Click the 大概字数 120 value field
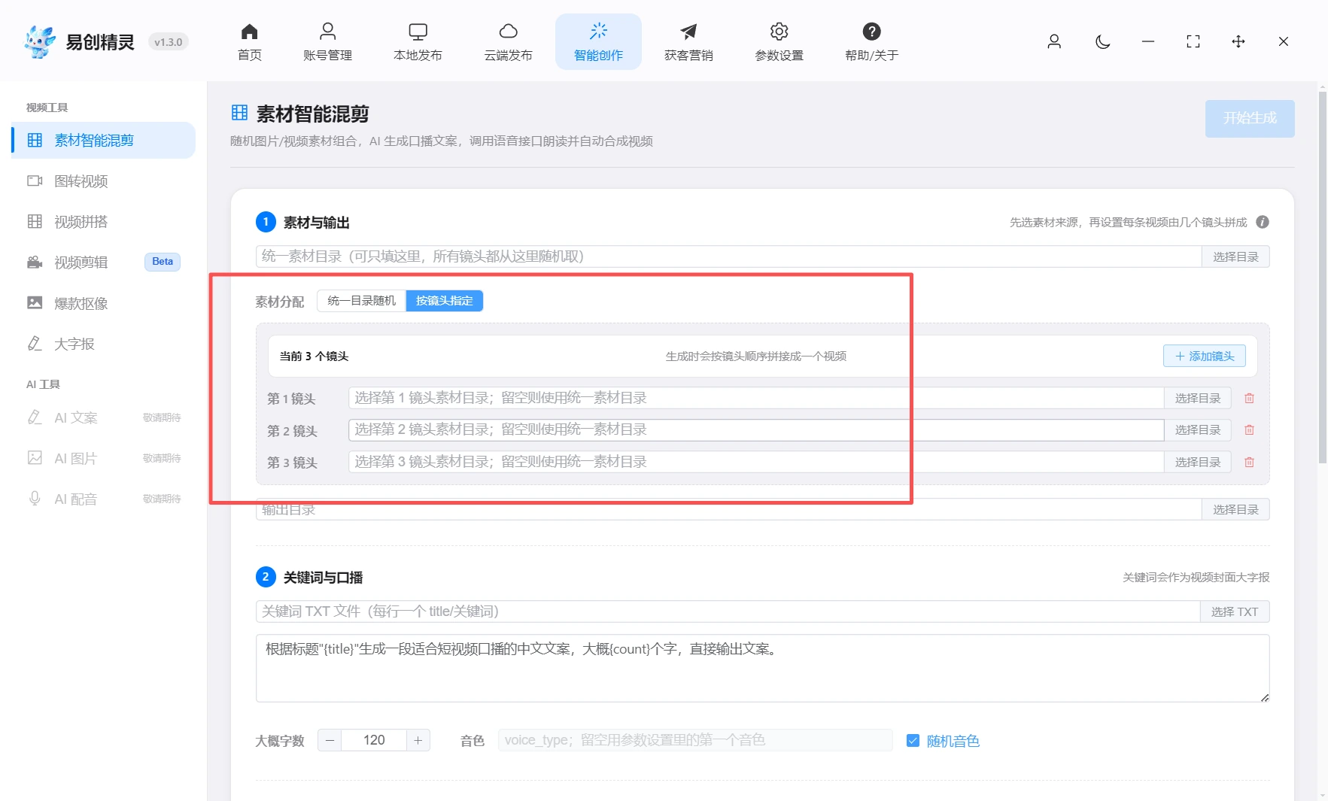Screen dimensions: 1328x801 tap(374, 741)
